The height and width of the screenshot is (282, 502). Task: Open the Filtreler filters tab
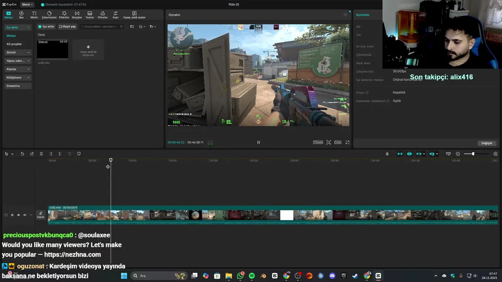pos(103,15)
